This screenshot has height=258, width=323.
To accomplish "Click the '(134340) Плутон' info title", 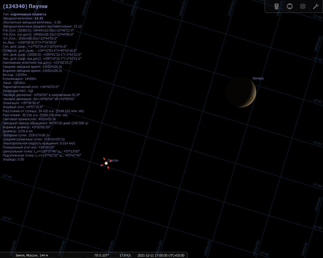I will (25, 6).
